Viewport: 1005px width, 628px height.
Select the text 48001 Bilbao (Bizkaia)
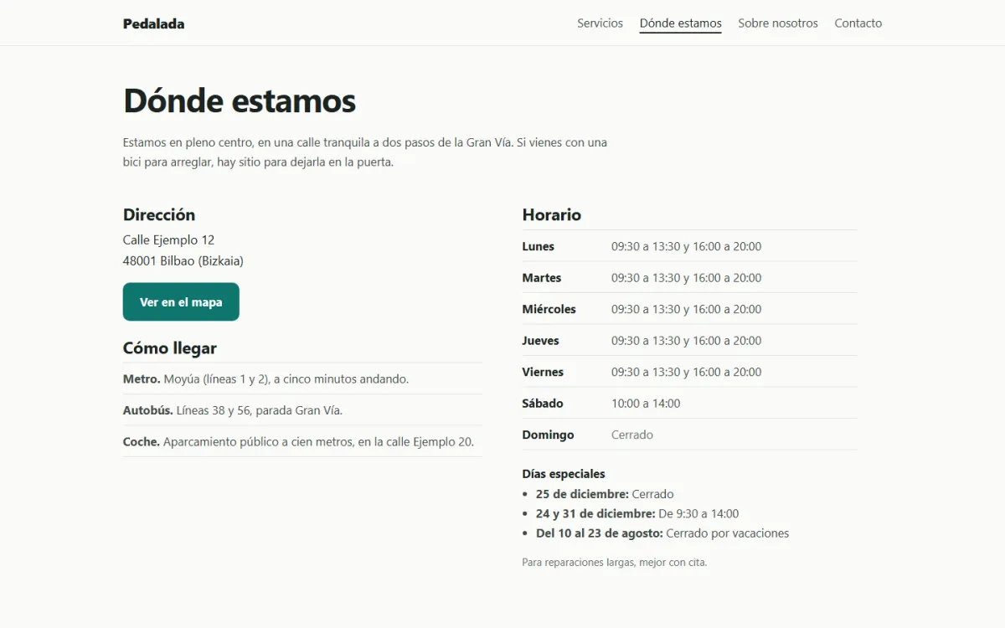[x=183, y=260]
